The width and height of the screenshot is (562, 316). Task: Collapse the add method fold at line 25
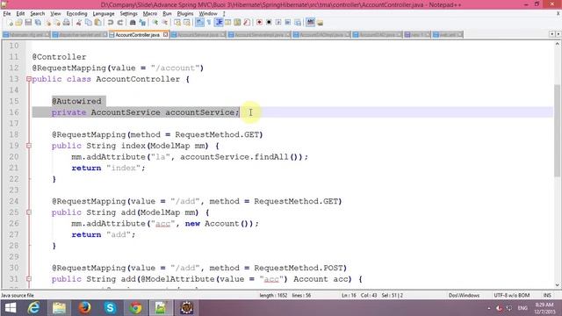(29, 212)
